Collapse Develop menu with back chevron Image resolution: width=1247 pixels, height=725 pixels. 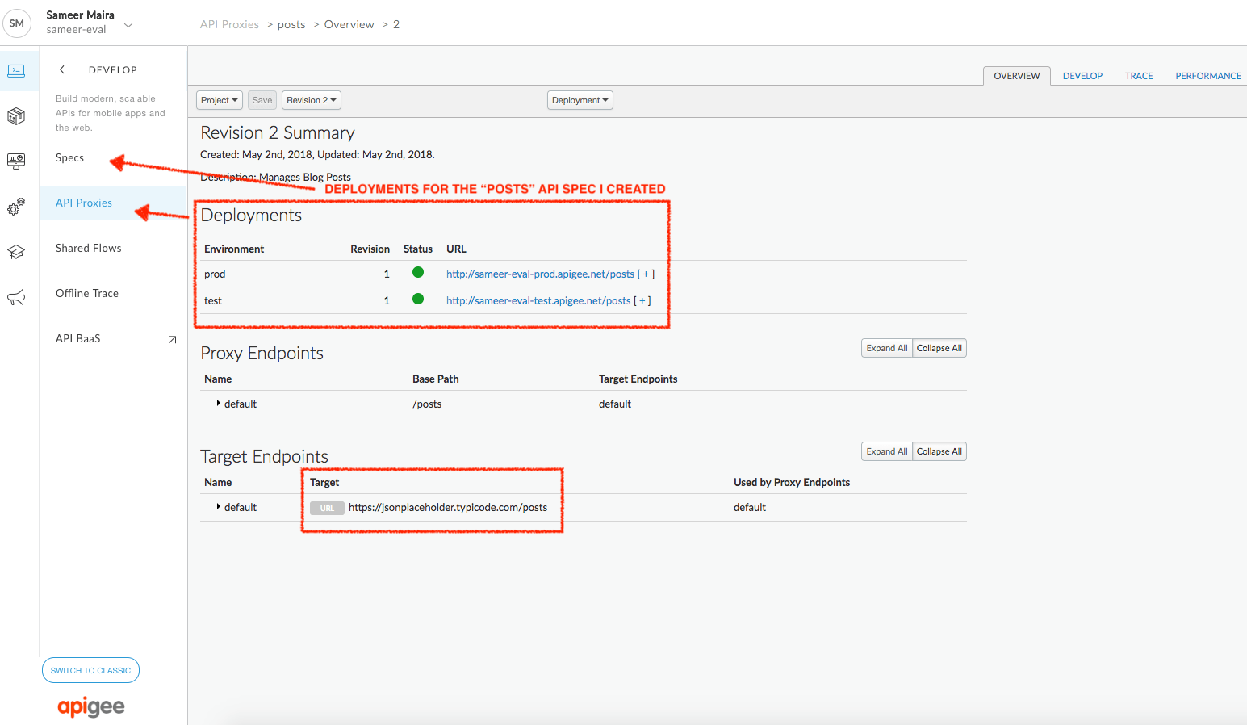pos(62,70)
